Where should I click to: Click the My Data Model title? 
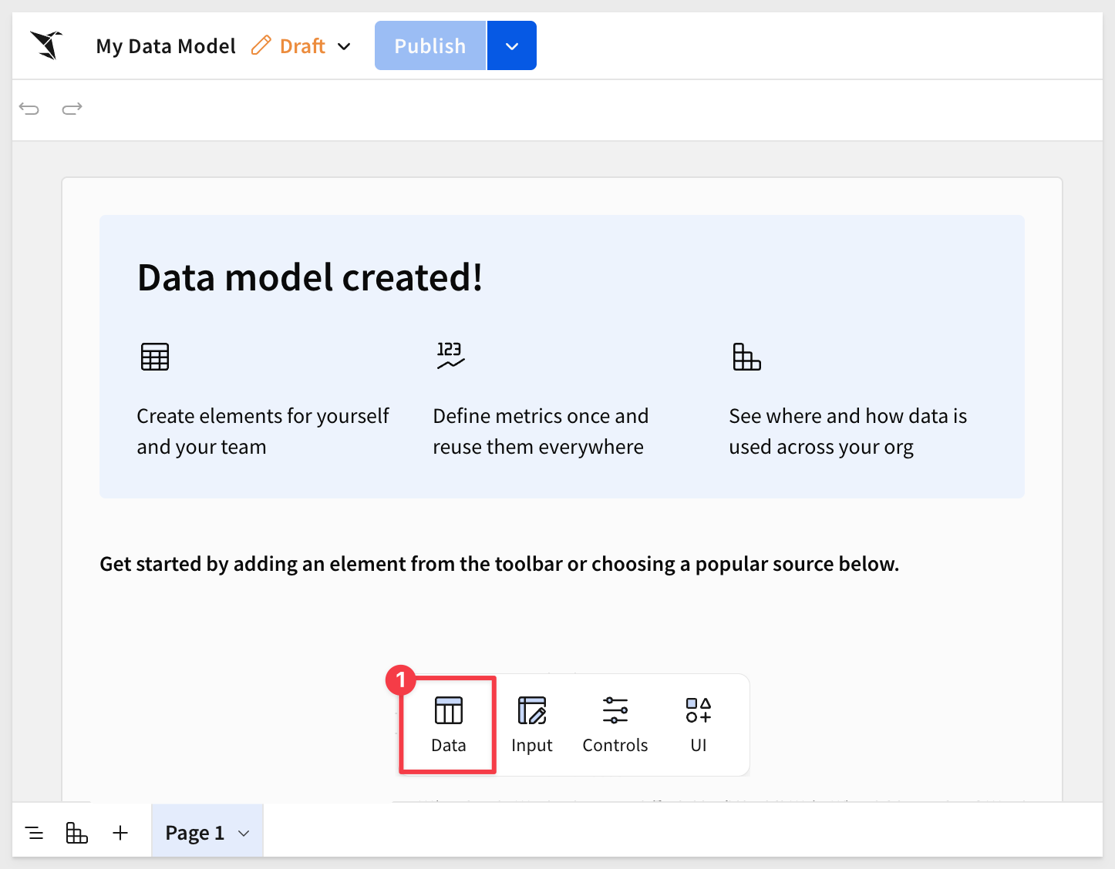(166, 46)
